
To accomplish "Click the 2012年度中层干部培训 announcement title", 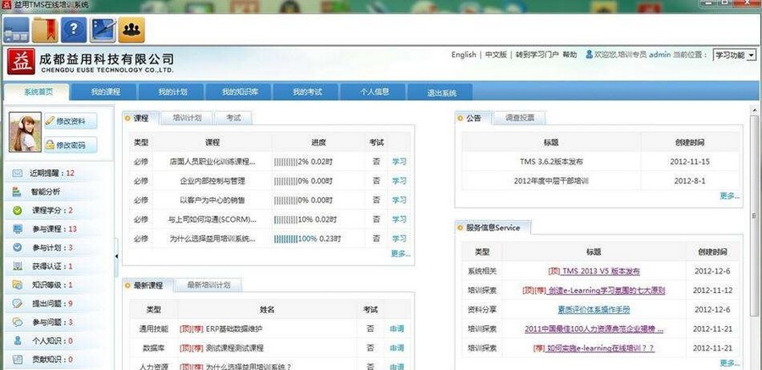I will 551,181.
